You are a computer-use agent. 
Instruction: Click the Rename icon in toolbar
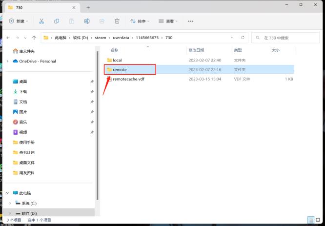[x=86, y=21]
